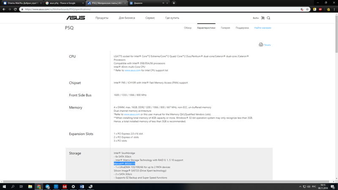Open the Сервис menu
The image size is (338, 190).
(150, 18)
